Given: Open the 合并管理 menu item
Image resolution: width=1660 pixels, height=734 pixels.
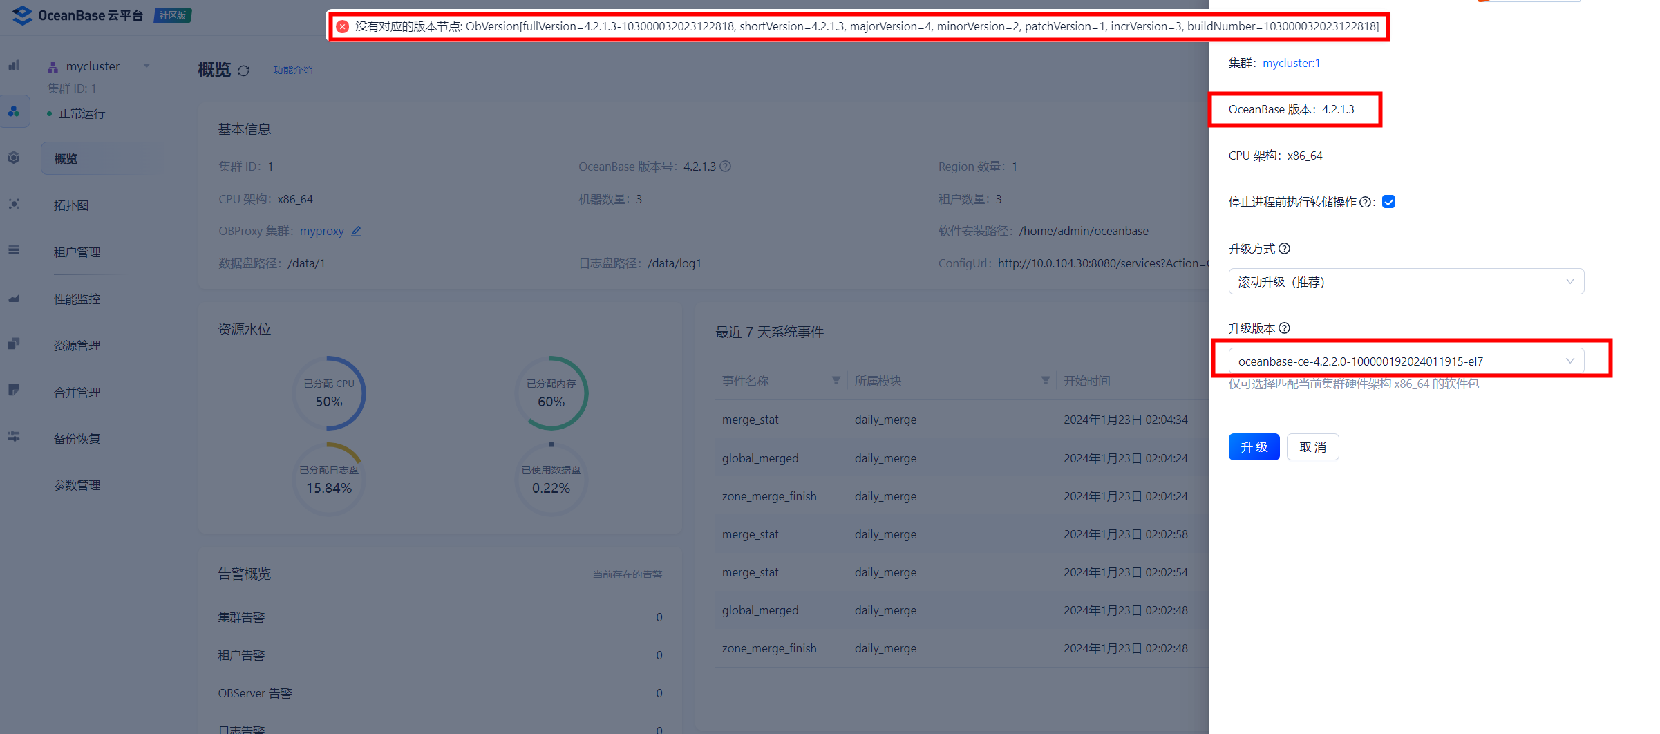Looking at the screenshot, I should [x=77, y=393].
